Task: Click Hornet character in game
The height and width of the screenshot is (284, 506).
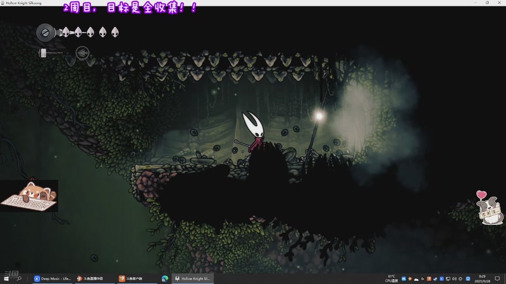Action: coord(254,131)
